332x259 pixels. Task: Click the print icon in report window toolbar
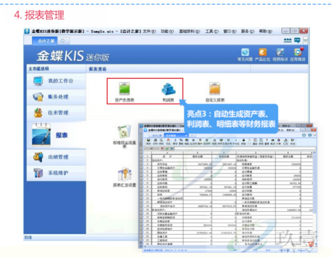pyautogui.click(x=155, y=141)
